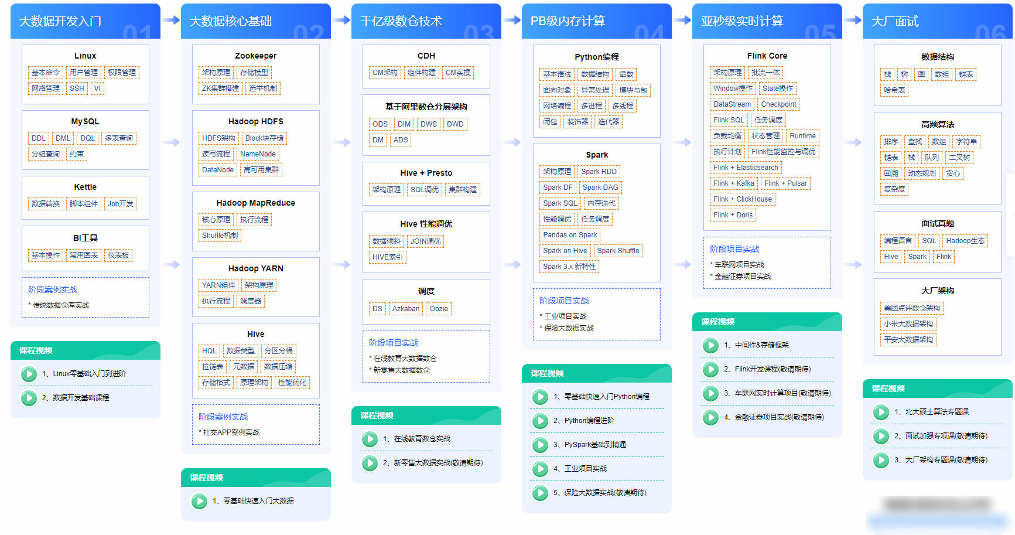Viewport: 1015px width, 535px height.
Task: Click the SSH tag under Linux
Action: click(x=77, y=88)
